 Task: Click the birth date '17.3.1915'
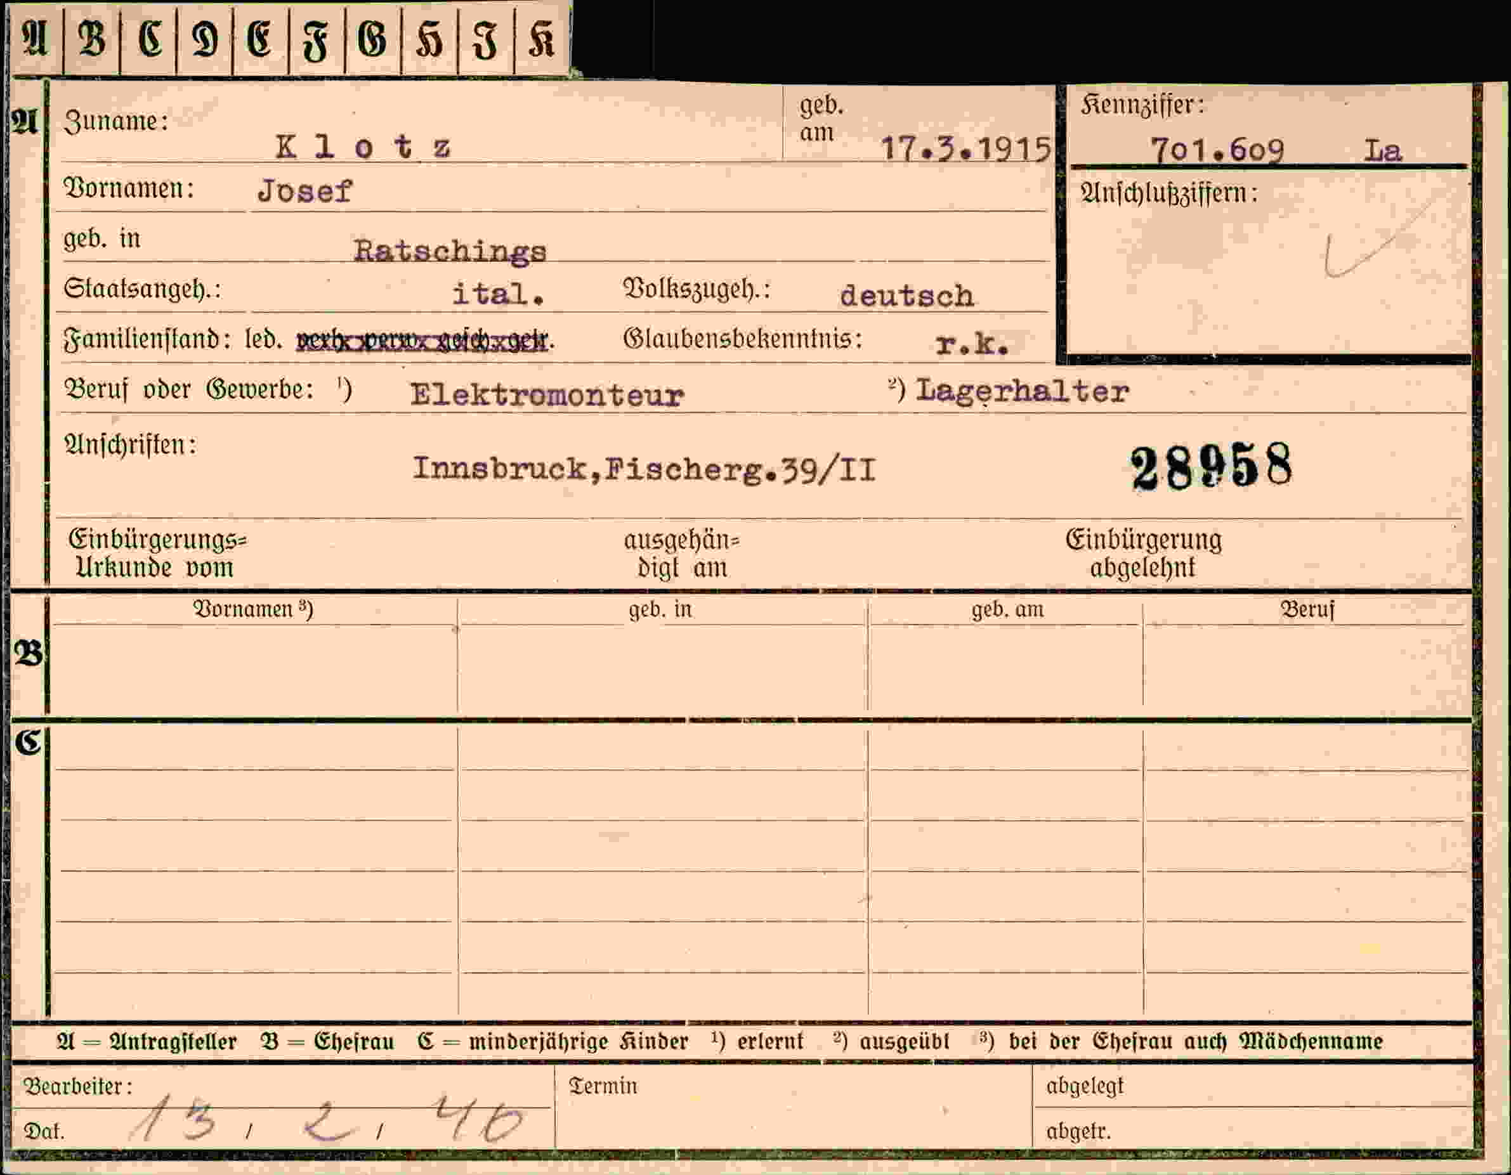(966, 148)
